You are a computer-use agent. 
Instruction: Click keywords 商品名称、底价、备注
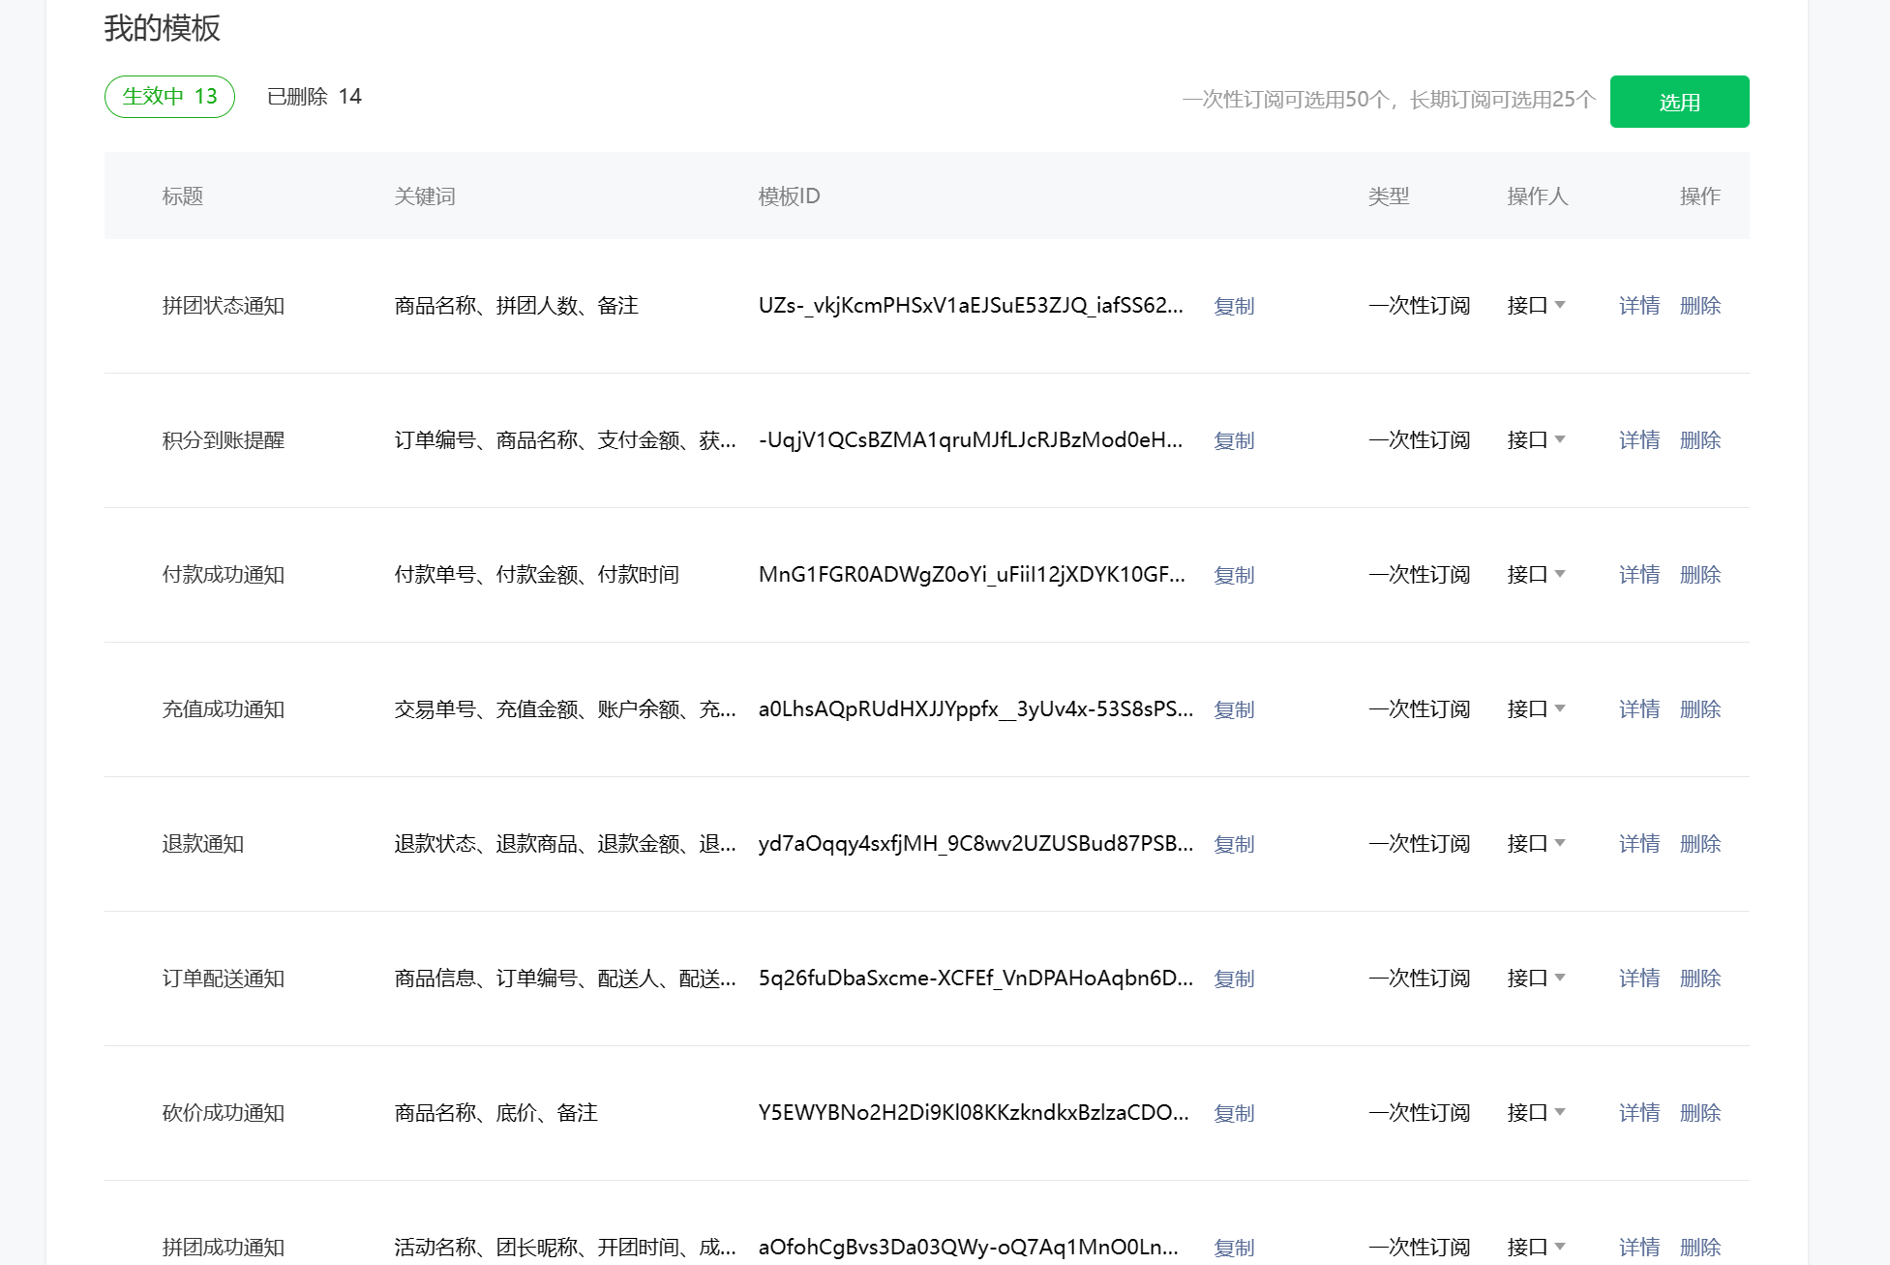click(496, 1113)
